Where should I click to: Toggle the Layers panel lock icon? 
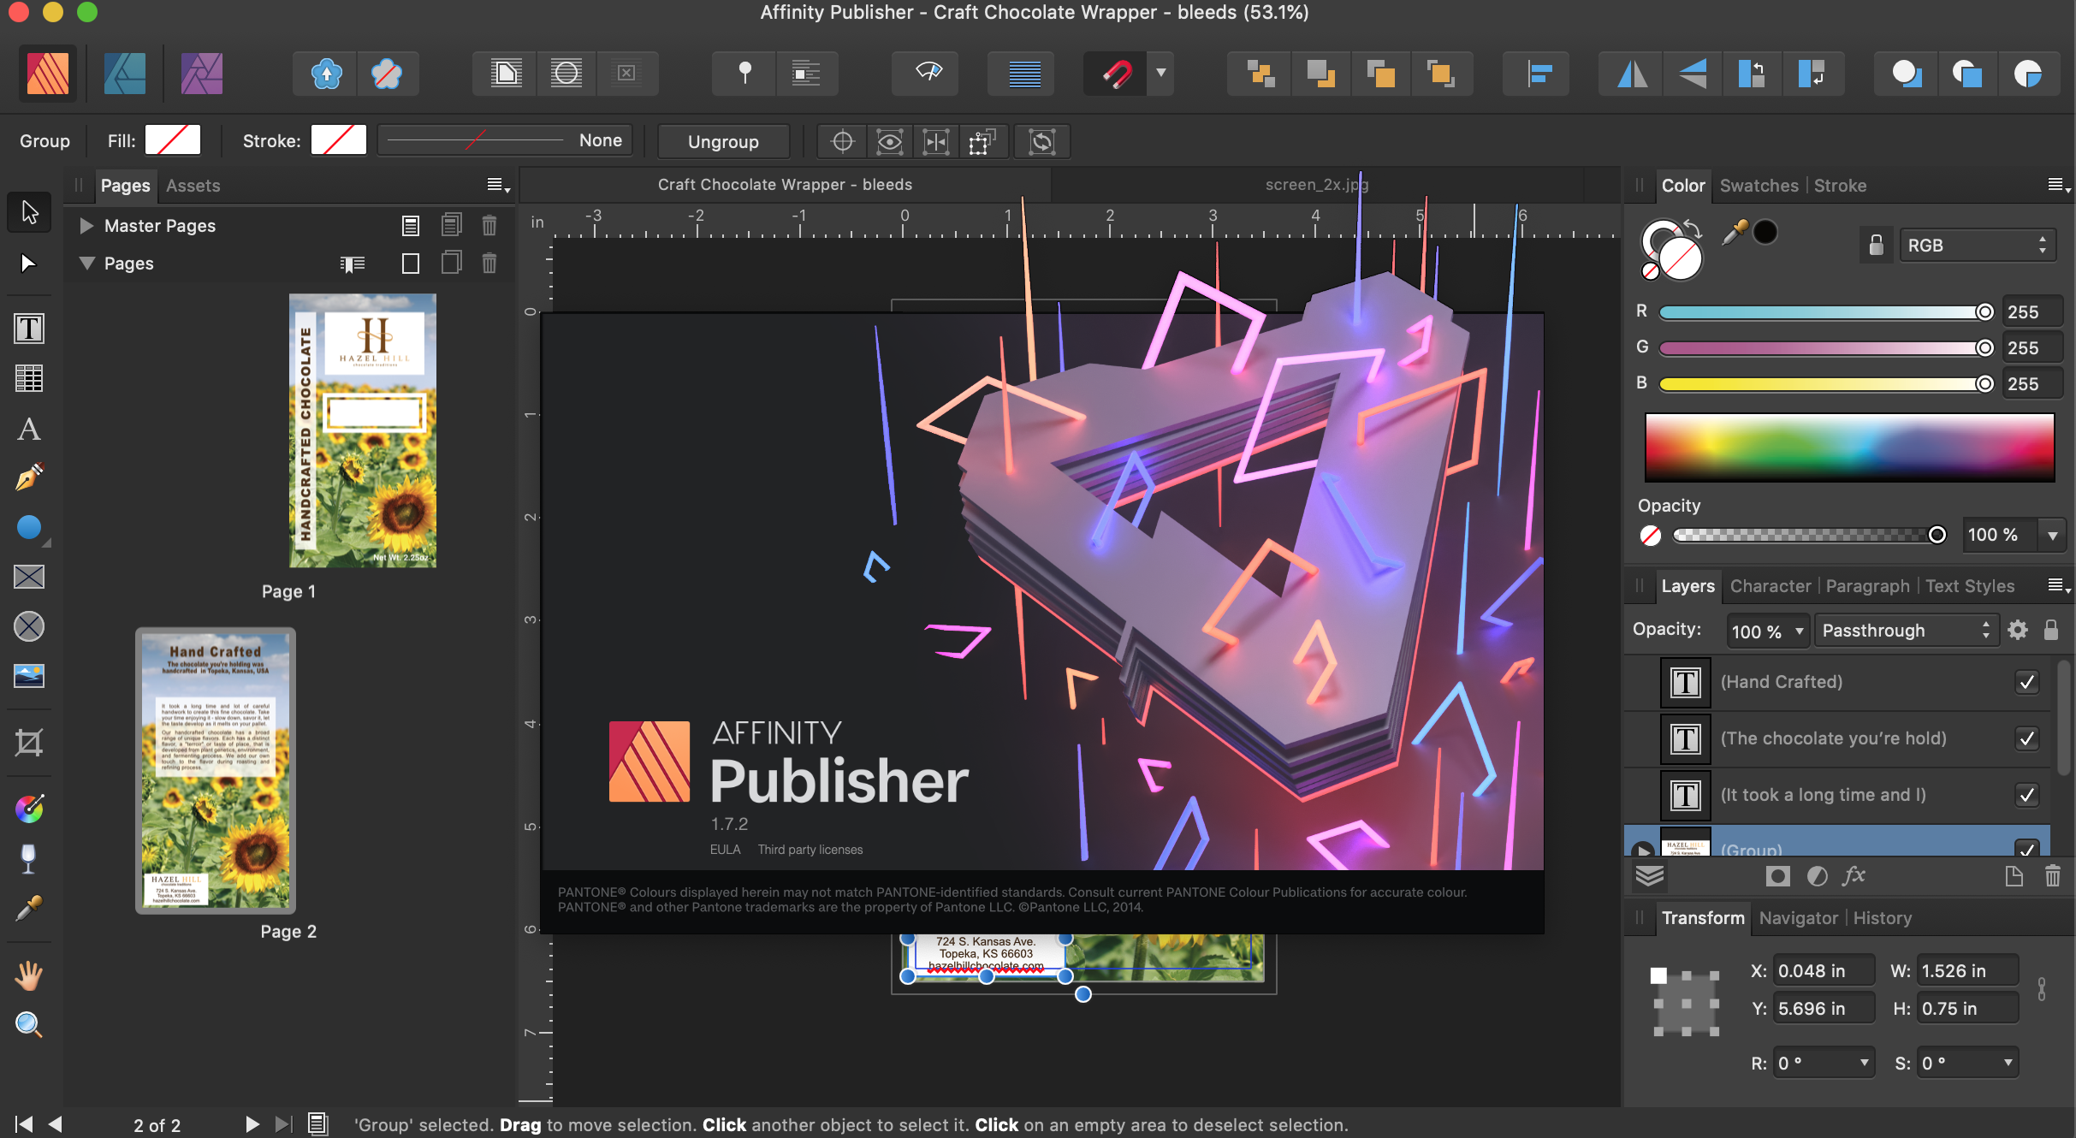tap(2051, 630)
